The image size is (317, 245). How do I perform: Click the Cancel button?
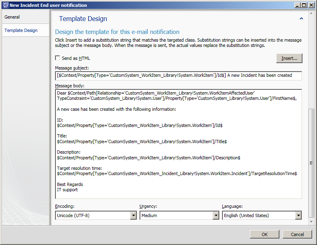pyautogui.click(x=297, y=234)
